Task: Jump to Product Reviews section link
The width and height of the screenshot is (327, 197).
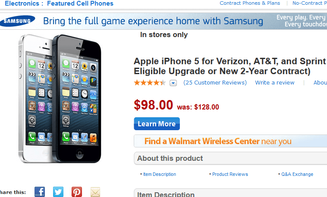Action: coord(230,174)
